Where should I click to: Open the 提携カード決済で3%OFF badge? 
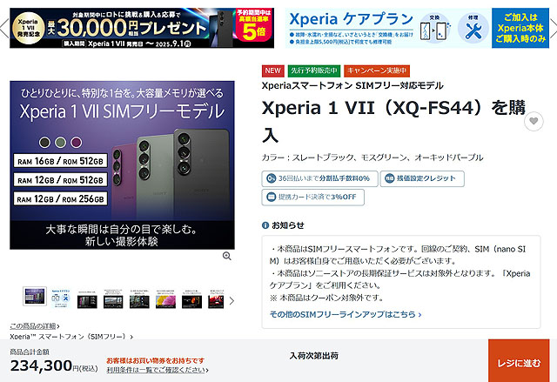pyautogui.click(x=313, y=198)
